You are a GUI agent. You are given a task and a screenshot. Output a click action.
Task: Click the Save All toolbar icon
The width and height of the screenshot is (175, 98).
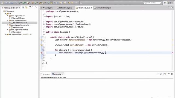tap(10, 3)
